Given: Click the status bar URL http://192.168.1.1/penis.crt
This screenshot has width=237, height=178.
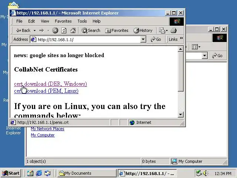Looking at the screenshot, I should [43, 122].
